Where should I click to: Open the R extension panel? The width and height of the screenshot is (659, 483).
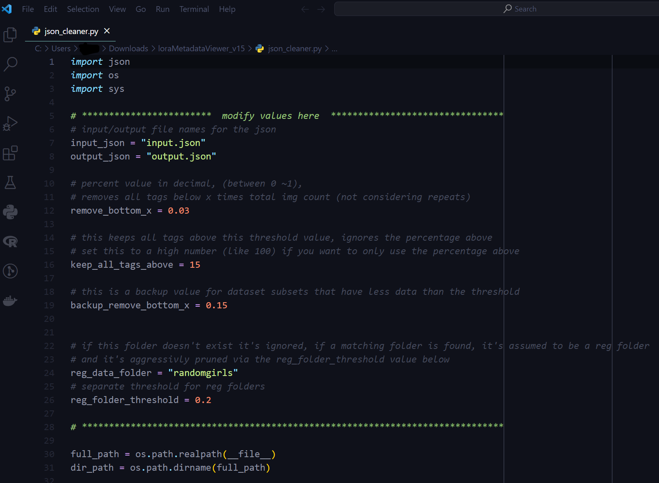(x=10, y=241)
